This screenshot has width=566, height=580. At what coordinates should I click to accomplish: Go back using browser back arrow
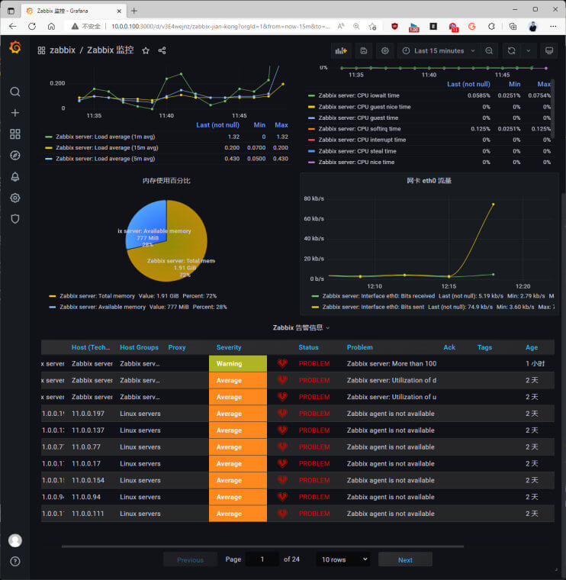click(12, 26)
